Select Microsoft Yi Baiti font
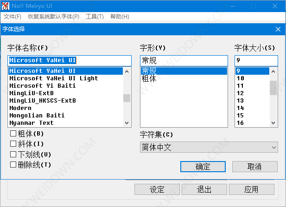 66,86
